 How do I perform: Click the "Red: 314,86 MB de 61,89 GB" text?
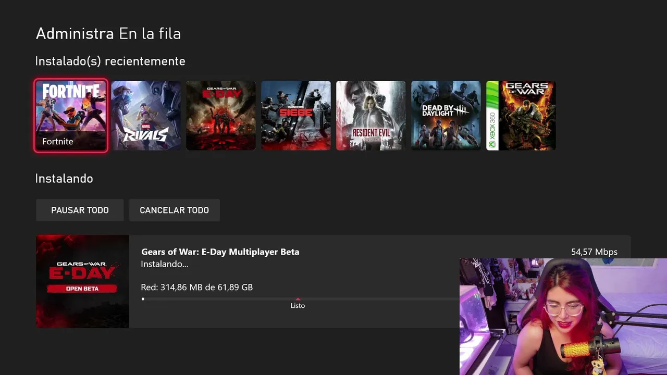197,287
